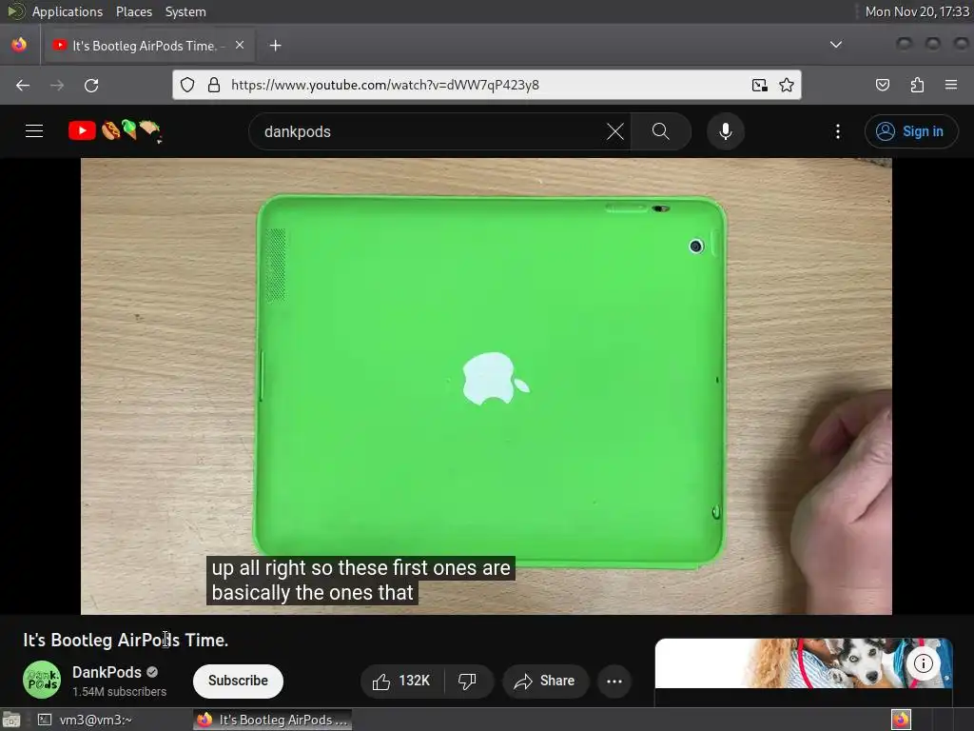974x731 pixels.
Task: Open DankPods channel name link
Action: 107,672
